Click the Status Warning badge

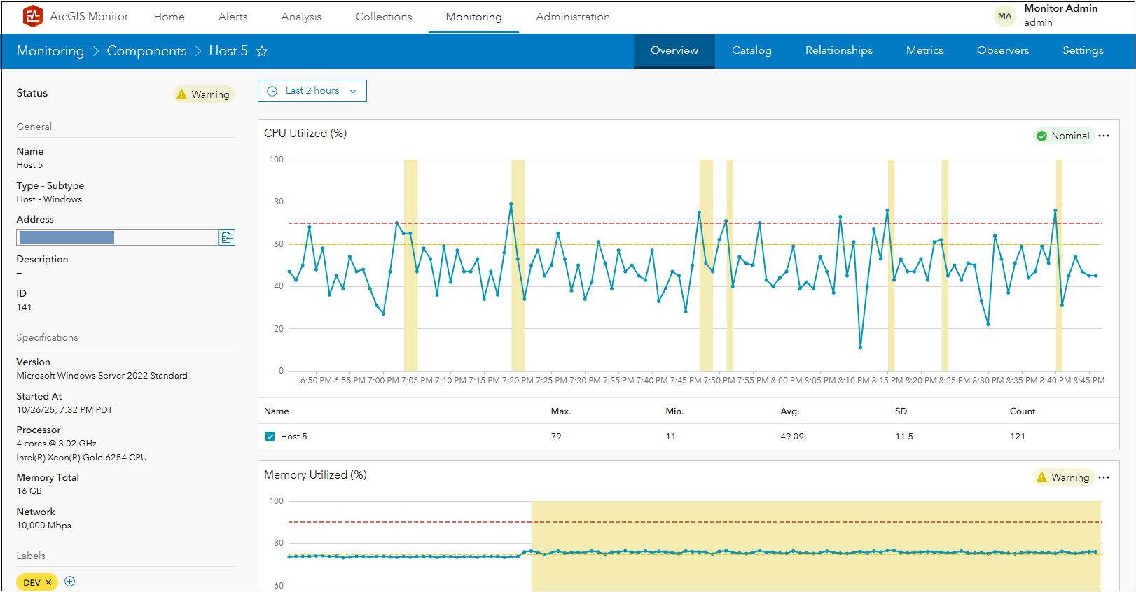203,94
